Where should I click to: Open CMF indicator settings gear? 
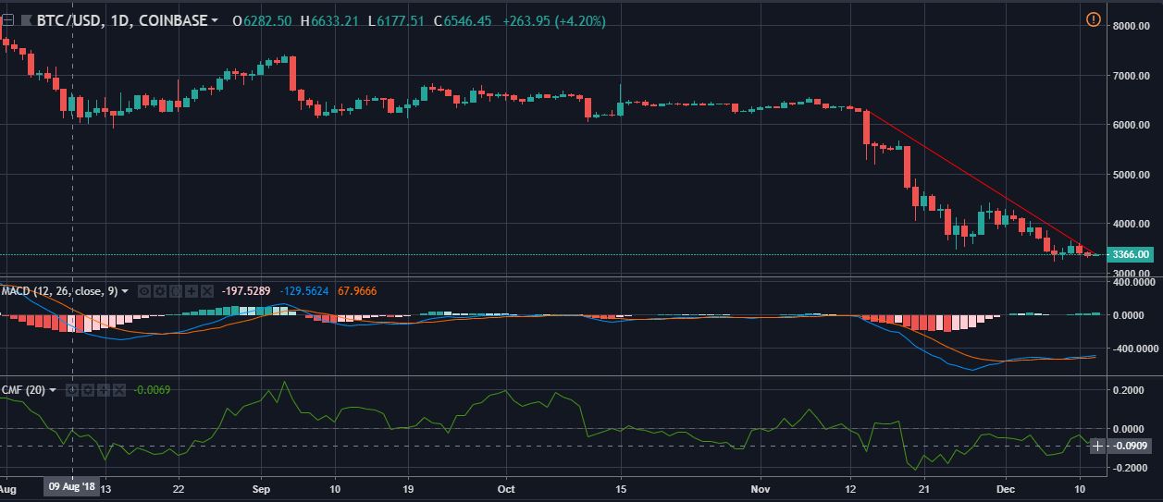click(x=88, y=390)
